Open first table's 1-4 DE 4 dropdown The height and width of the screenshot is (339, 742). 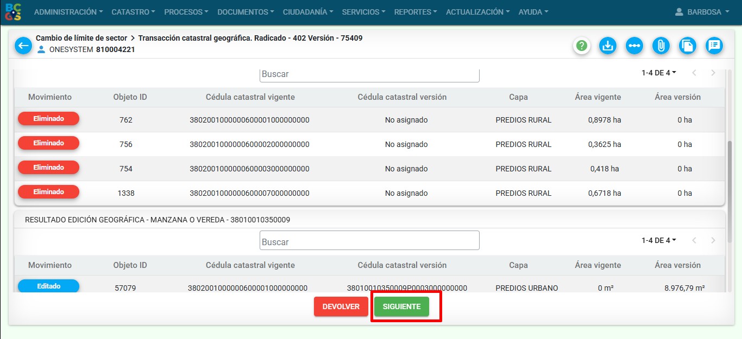658,73
